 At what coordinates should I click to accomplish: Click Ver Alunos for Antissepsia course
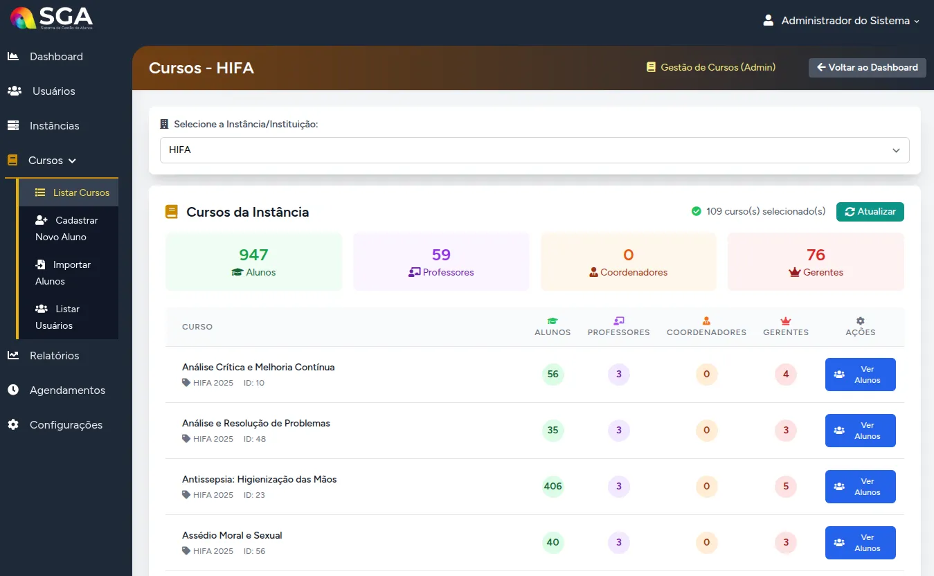(860, 486)
